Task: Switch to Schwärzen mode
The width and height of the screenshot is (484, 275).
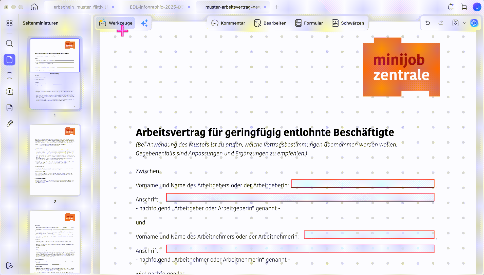Action: (348, 23)
